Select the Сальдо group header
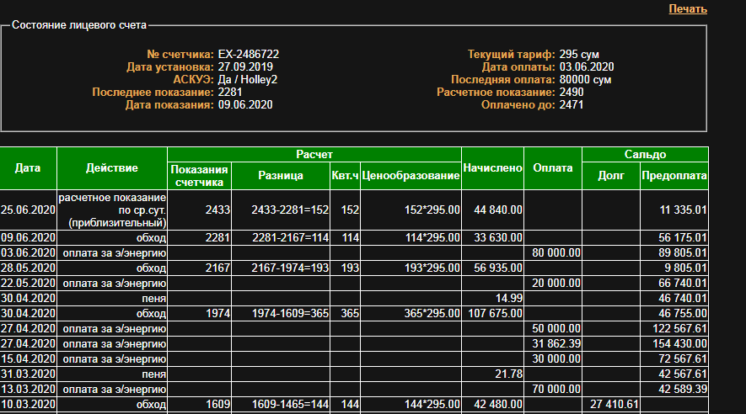 click(x=645, y=155)
